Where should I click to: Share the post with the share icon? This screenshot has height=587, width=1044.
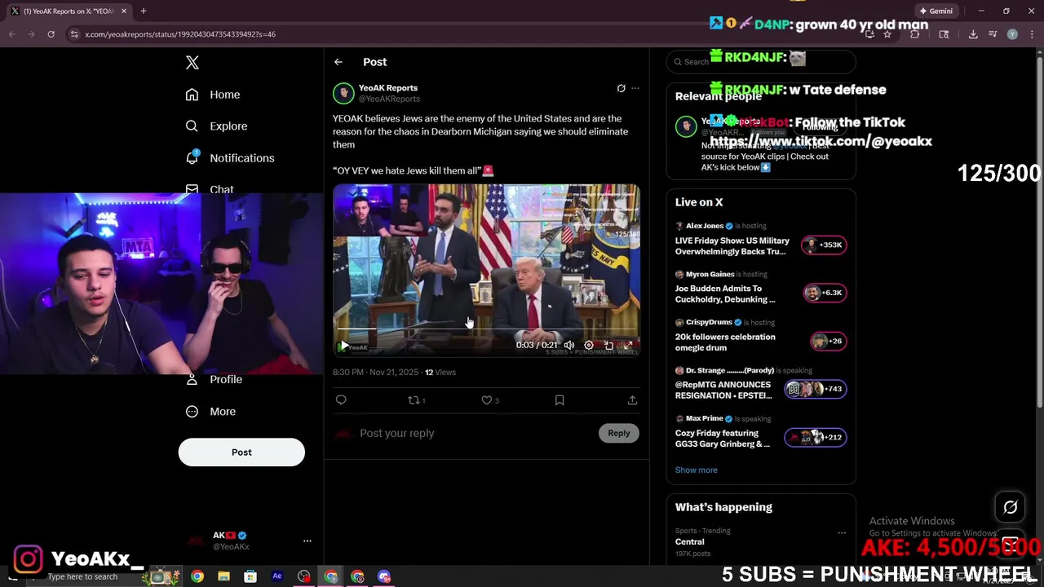pos(632,400)
